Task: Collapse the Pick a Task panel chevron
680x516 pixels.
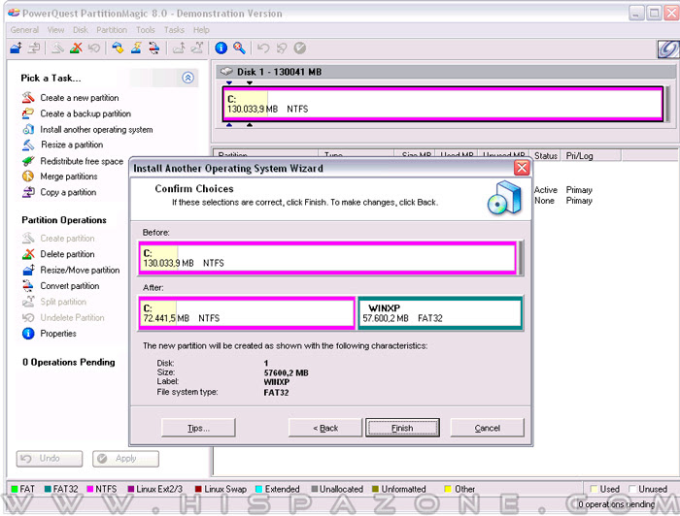Action: 187,78
